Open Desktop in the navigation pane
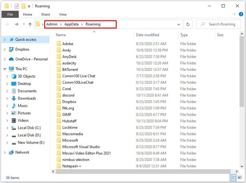This screenshot has width=246, height=183. [x=24, y=84]
